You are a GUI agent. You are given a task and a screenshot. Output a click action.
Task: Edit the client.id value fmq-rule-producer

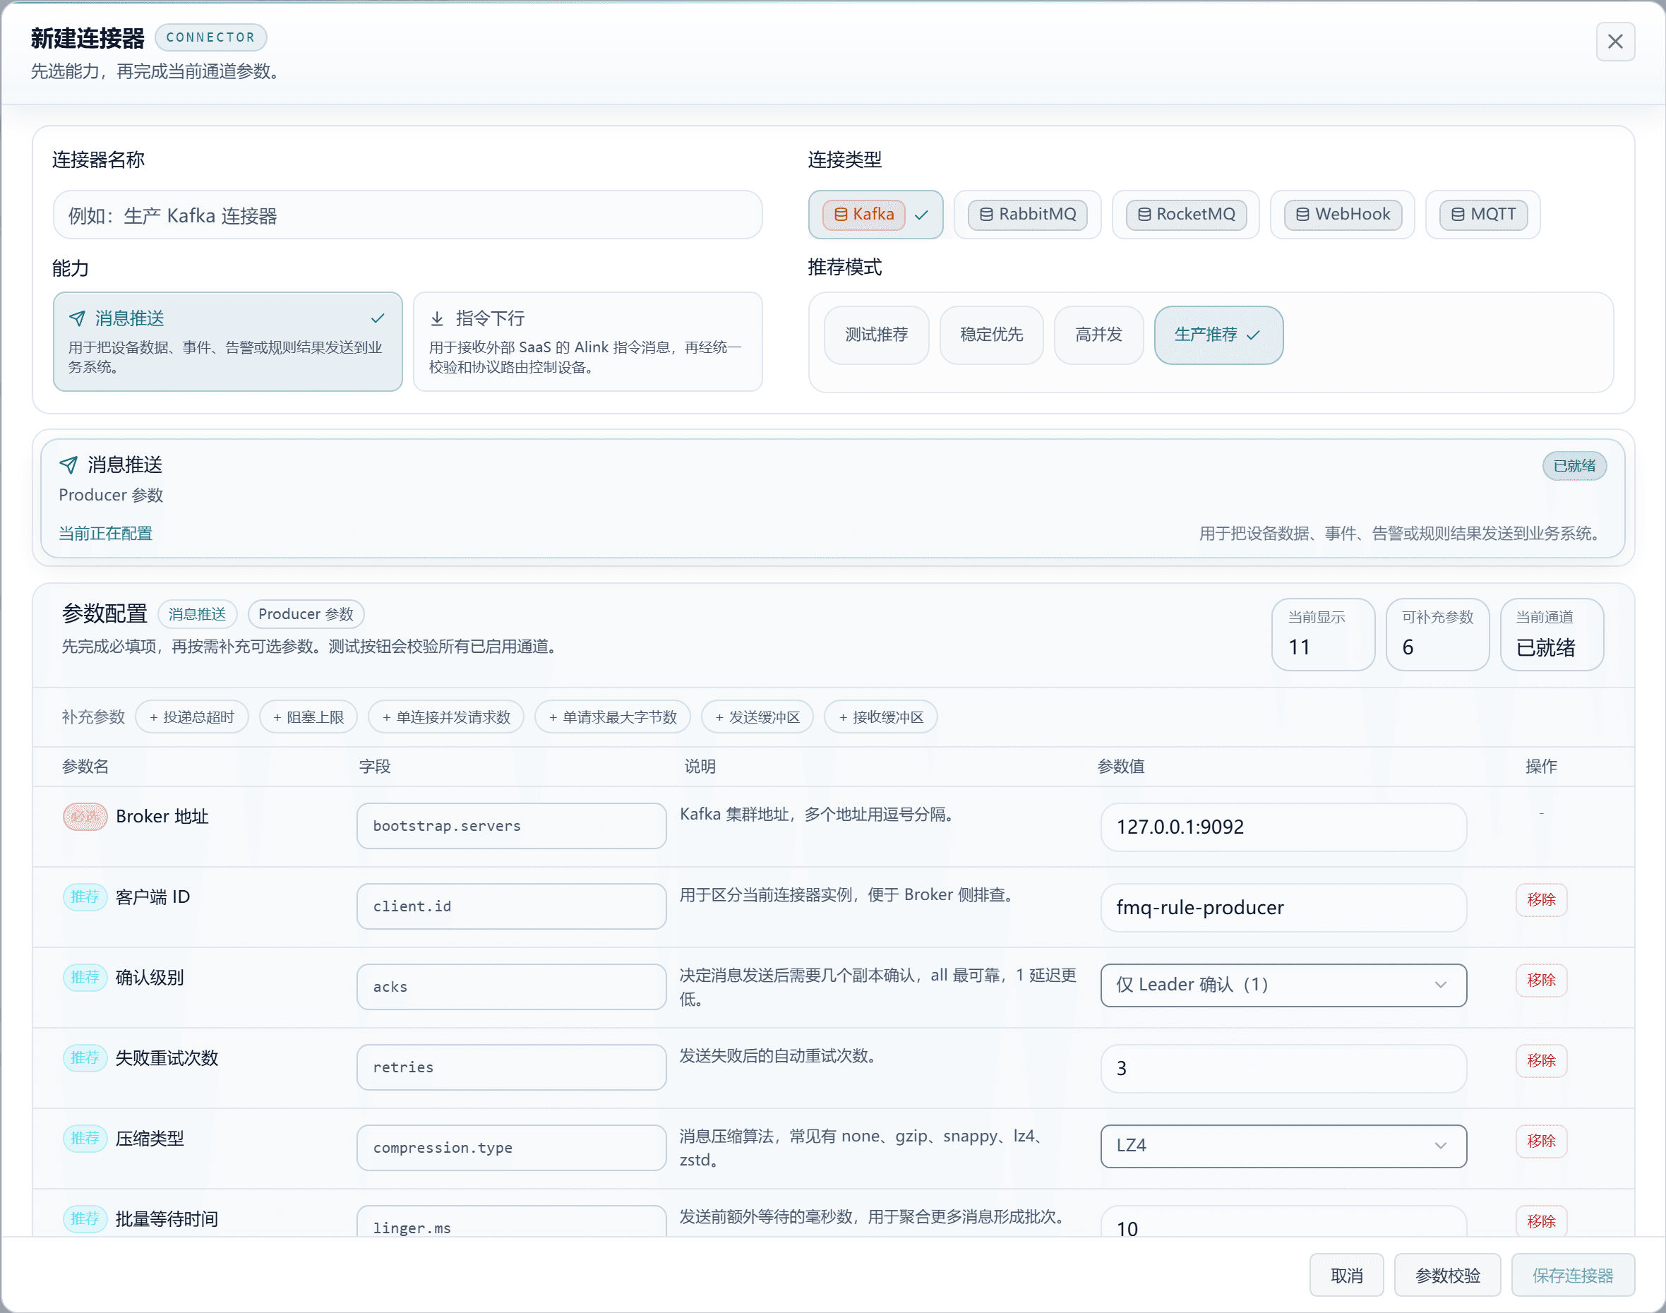pos(1283,908)
